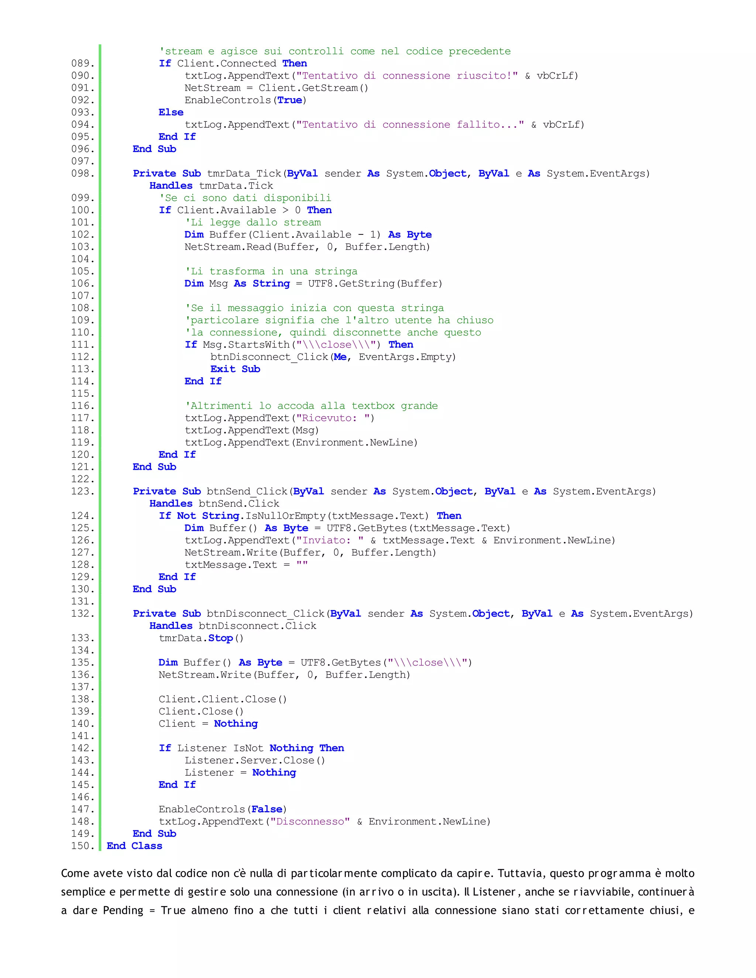
Task: Select 'If Client.Connected Then' code line
Action: coord(233,63)
